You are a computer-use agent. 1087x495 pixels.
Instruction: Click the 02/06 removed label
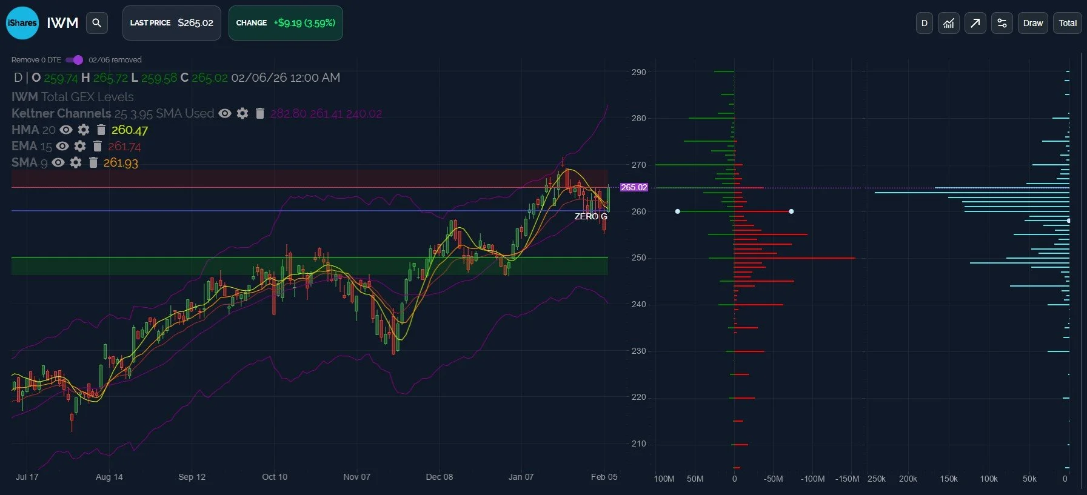coord(115,59)
